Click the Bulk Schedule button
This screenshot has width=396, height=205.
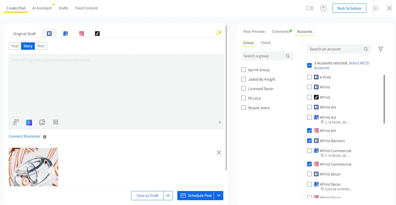(349, 8)
